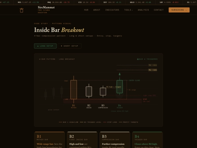Click the T2 2:1 target label
197x148 pixels.
(152, 65)
